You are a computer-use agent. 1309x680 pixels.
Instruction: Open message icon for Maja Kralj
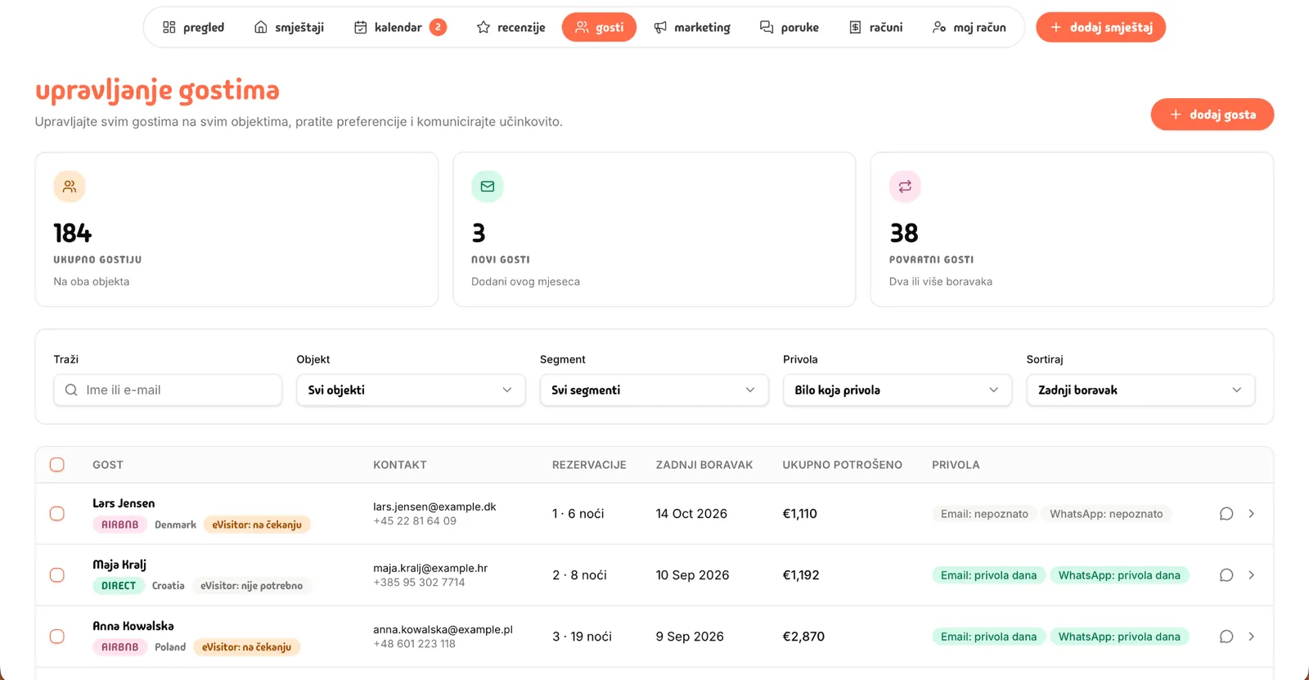coord(1226,575)
